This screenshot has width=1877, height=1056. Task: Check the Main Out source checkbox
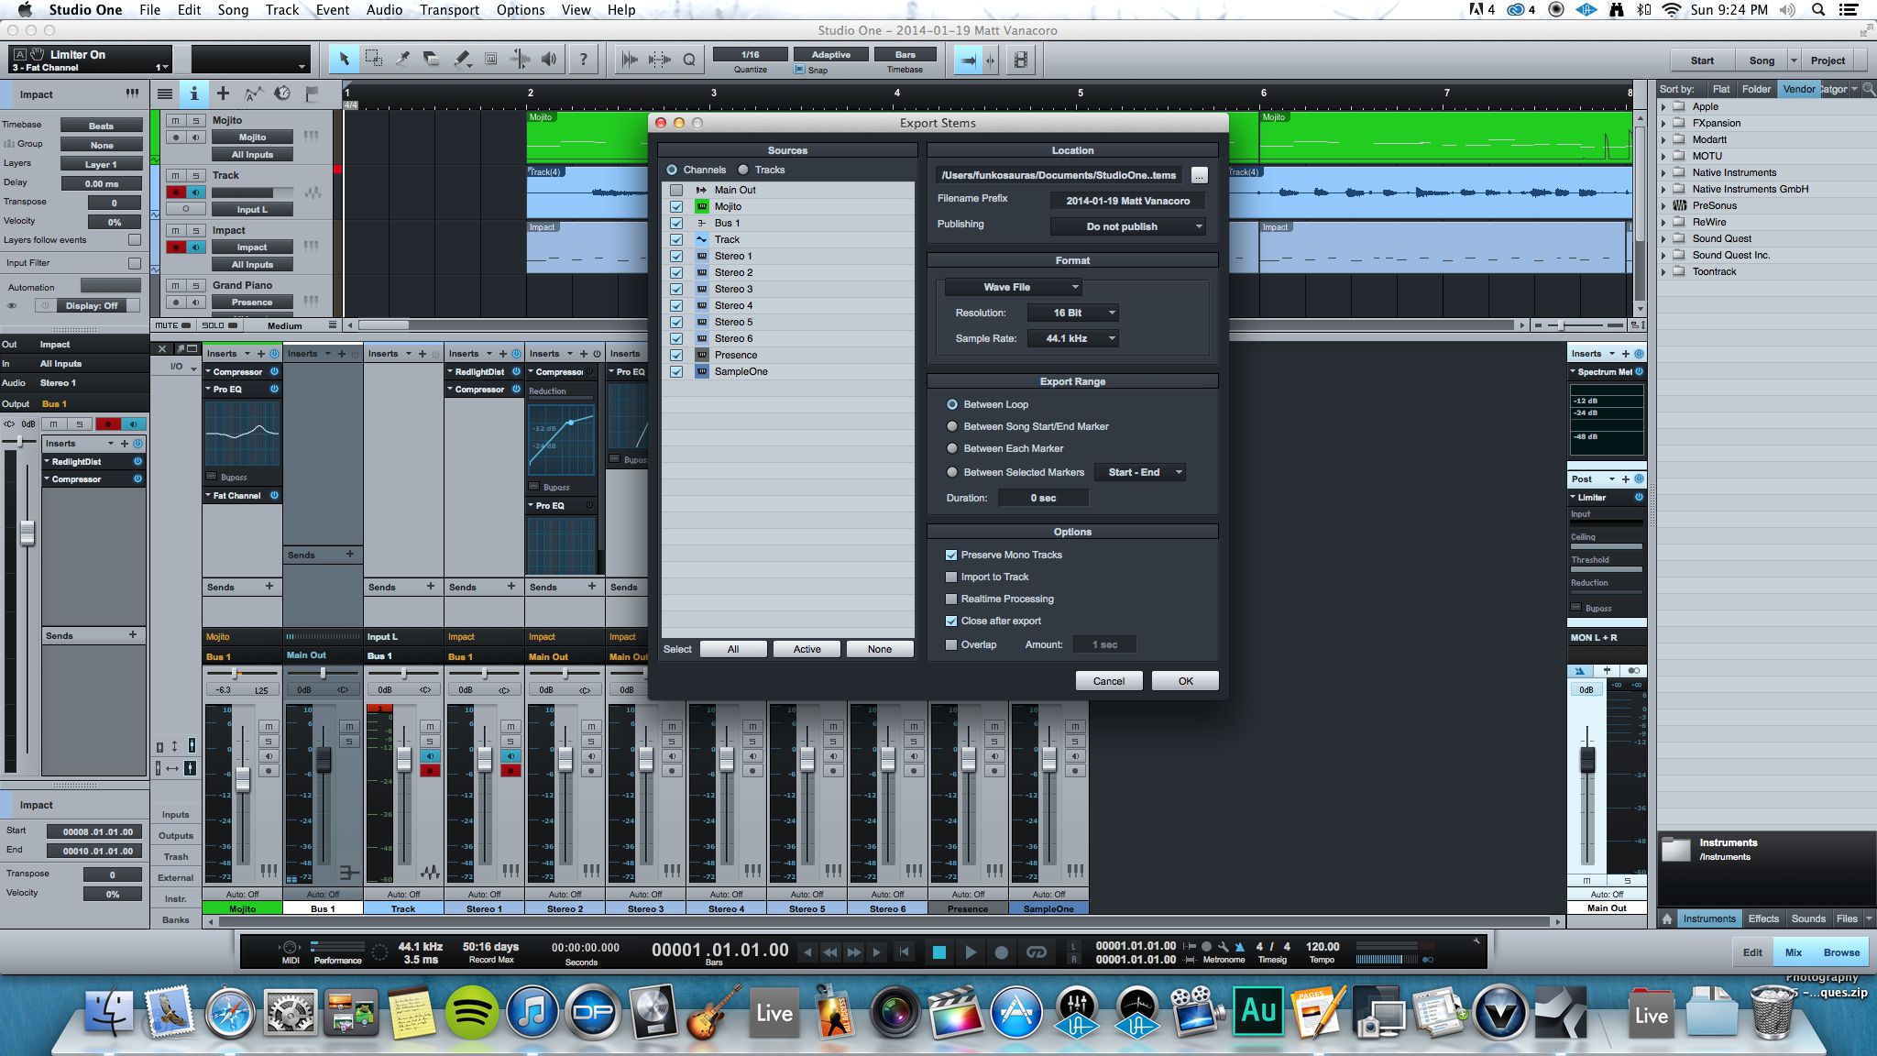[676, 190]
